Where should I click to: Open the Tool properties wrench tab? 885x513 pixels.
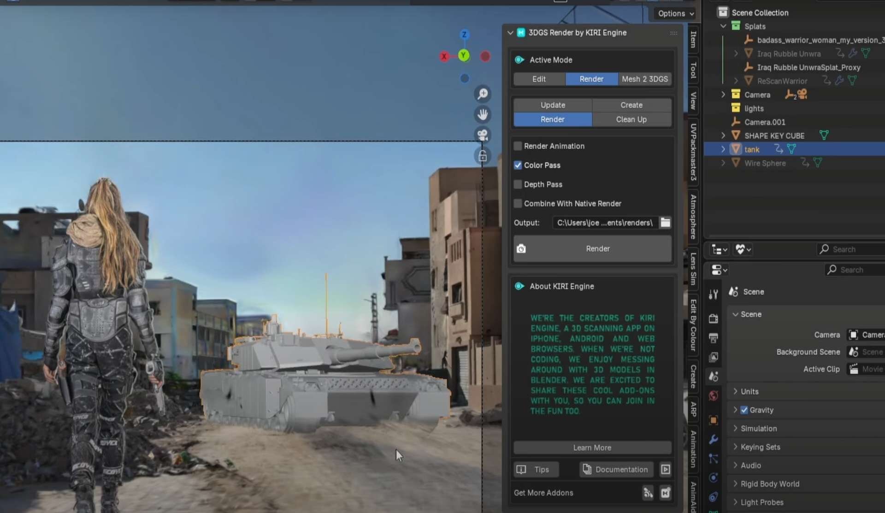pyautogui.click(x=713, y=294)
